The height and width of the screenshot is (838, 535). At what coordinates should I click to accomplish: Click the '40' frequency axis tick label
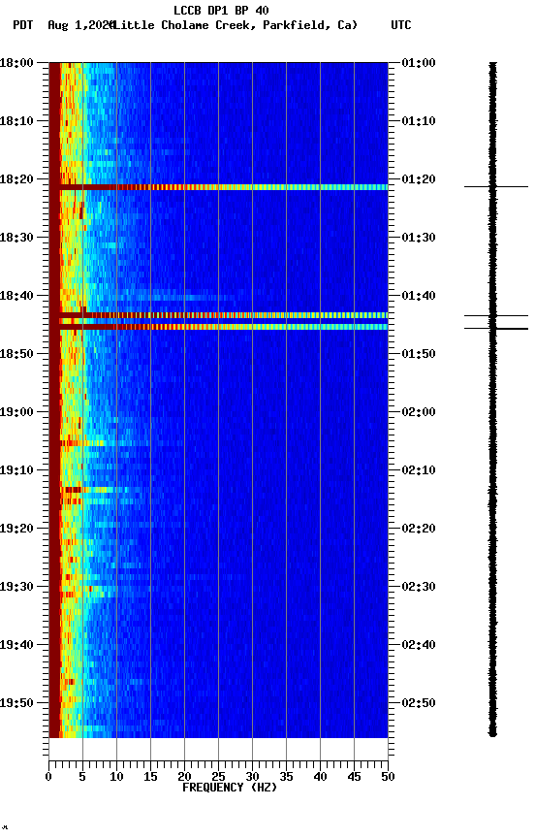(320, 777)
